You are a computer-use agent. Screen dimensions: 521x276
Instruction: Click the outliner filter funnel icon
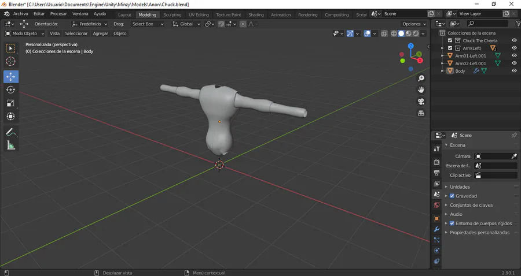(518, 24)
